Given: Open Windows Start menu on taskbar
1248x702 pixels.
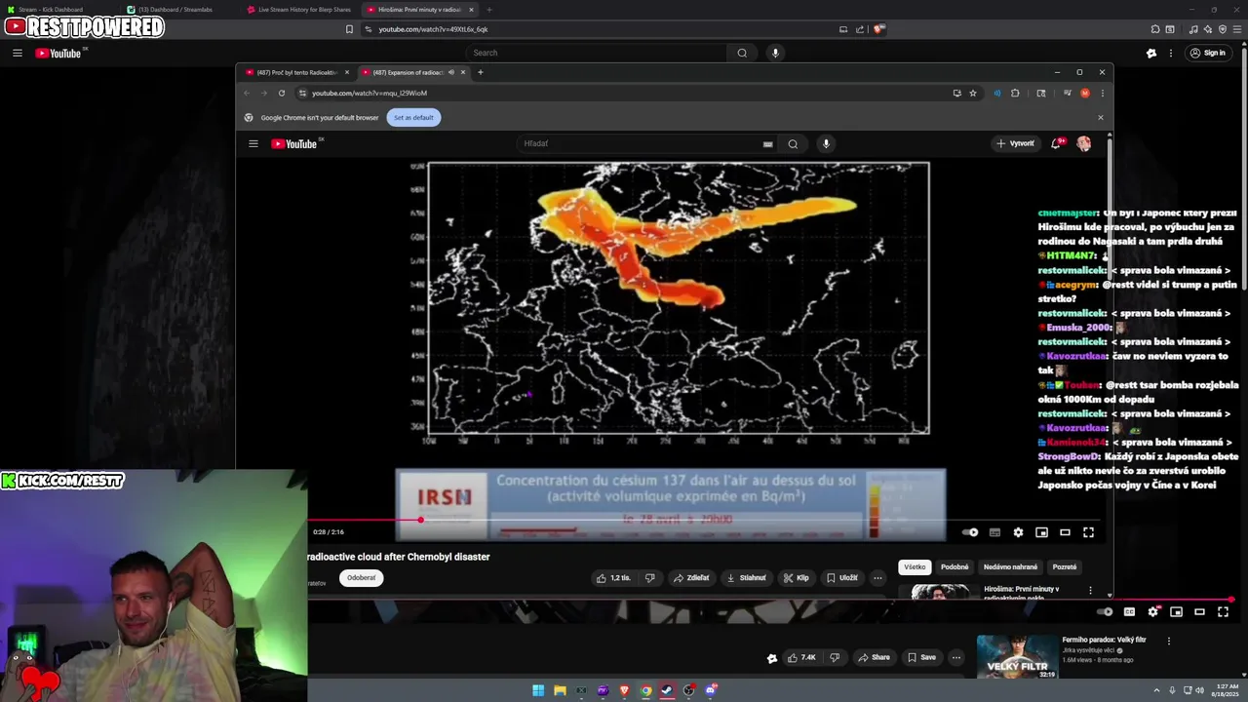Looking at the screenshot, I should click(538, 690).
